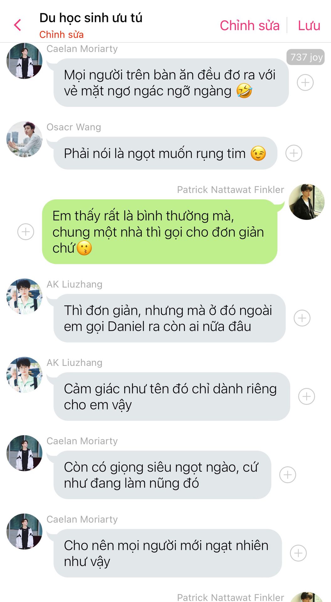Select the '737 joy' badge

click(306, 57)
